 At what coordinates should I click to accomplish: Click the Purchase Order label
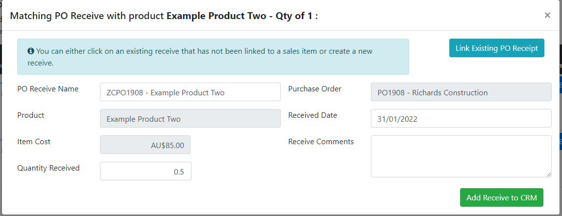pyautogui.click(x=315, y=88)
